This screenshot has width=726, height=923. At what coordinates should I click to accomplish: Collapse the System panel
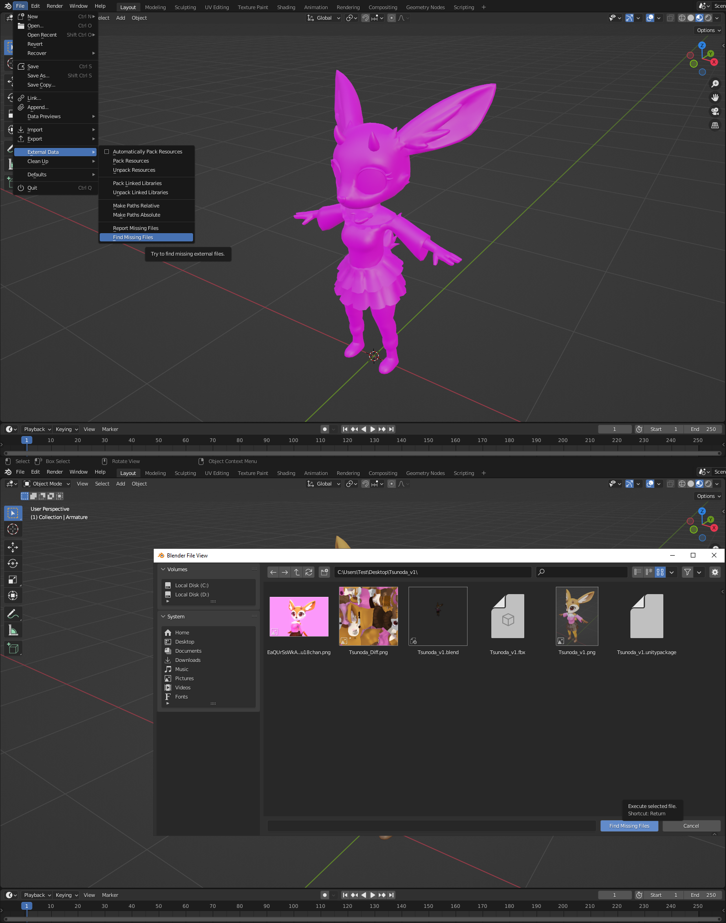(163, 617)
